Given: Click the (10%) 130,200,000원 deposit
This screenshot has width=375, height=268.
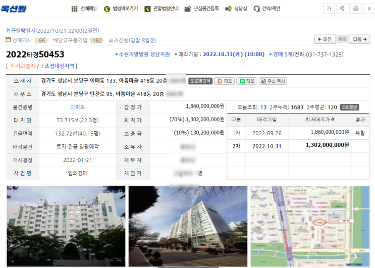Looking at the screenshot, I should click(199, 133).
